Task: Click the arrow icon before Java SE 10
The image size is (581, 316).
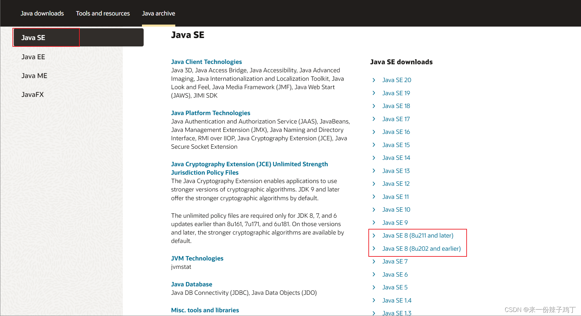Action: point(374,210)
